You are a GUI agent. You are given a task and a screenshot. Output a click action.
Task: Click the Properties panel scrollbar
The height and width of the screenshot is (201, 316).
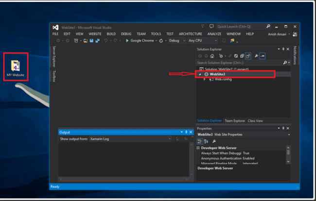coord(288,155)
